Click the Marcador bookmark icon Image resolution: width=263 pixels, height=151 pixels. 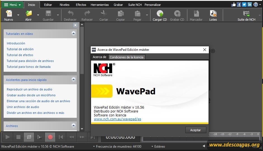click(196, 13)
